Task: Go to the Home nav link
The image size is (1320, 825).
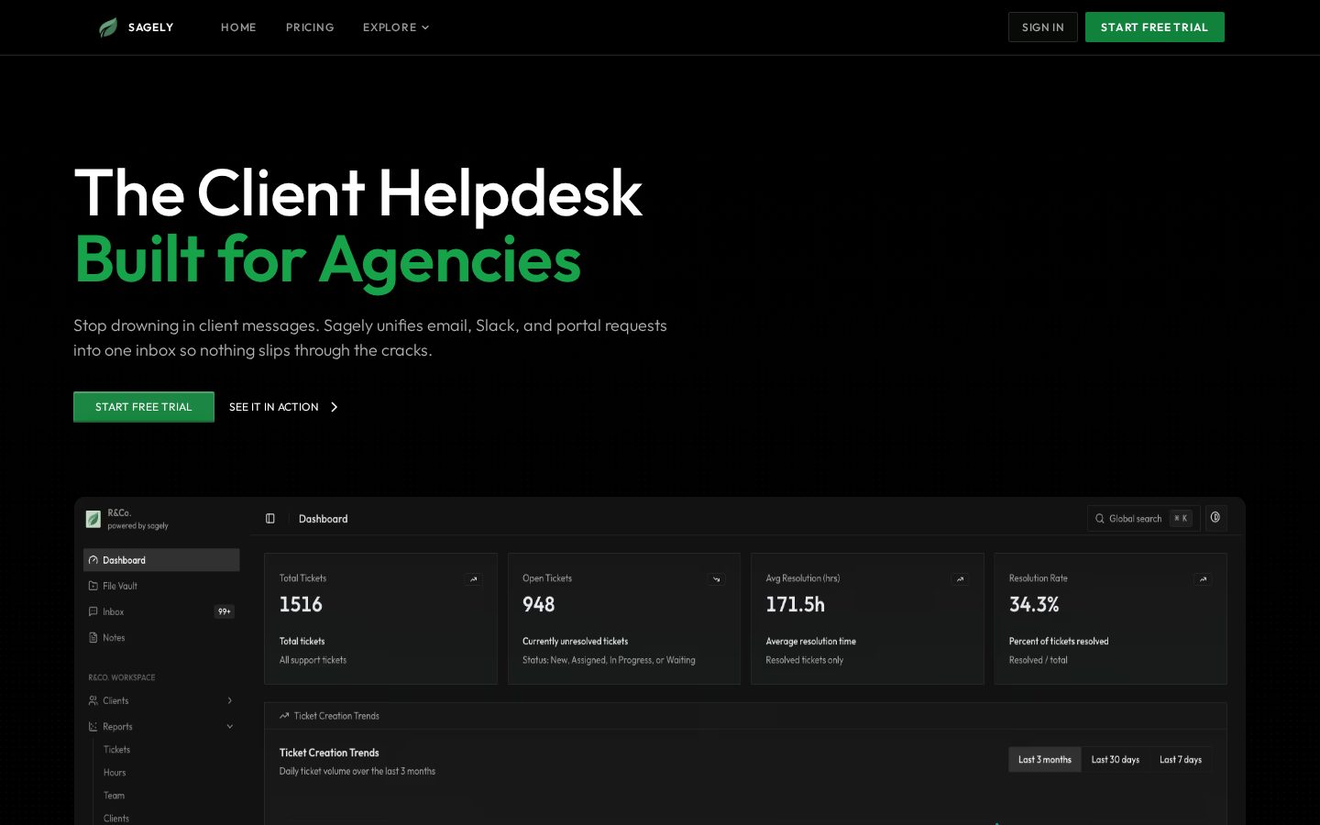Action: click(238, 27)
